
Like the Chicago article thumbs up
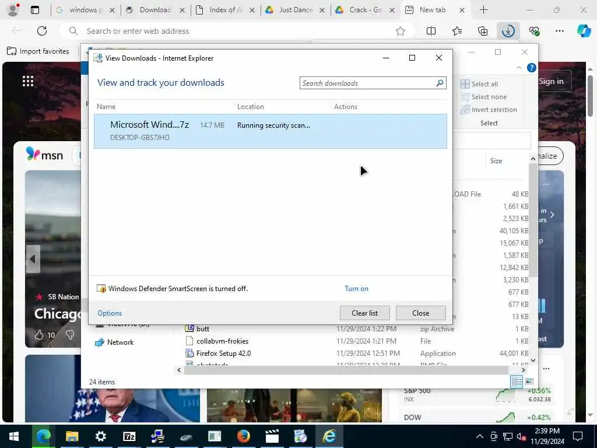pyautogui.click(x=39, y=335)
